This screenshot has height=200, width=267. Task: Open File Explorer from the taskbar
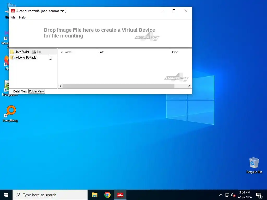[94, 195]
